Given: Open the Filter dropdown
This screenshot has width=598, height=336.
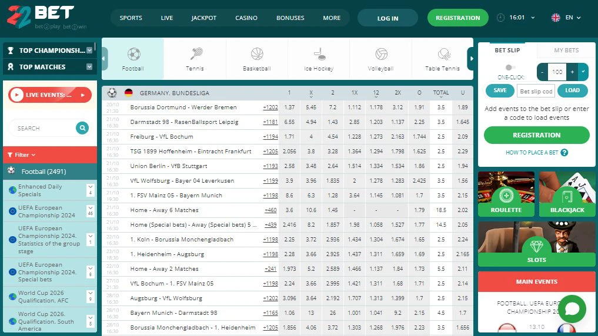Looking at the screenshot, I should [x=21, y=154].
